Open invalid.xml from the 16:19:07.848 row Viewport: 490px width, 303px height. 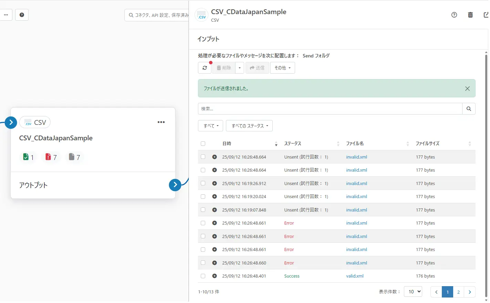click(x=356, y=210)
